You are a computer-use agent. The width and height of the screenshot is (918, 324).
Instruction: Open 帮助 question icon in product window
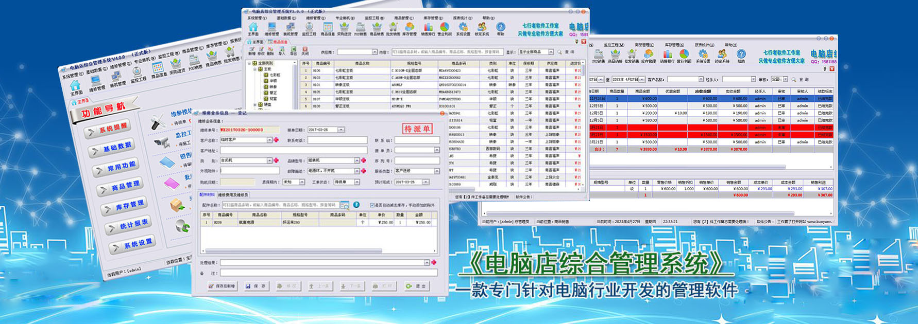(501, 29)
